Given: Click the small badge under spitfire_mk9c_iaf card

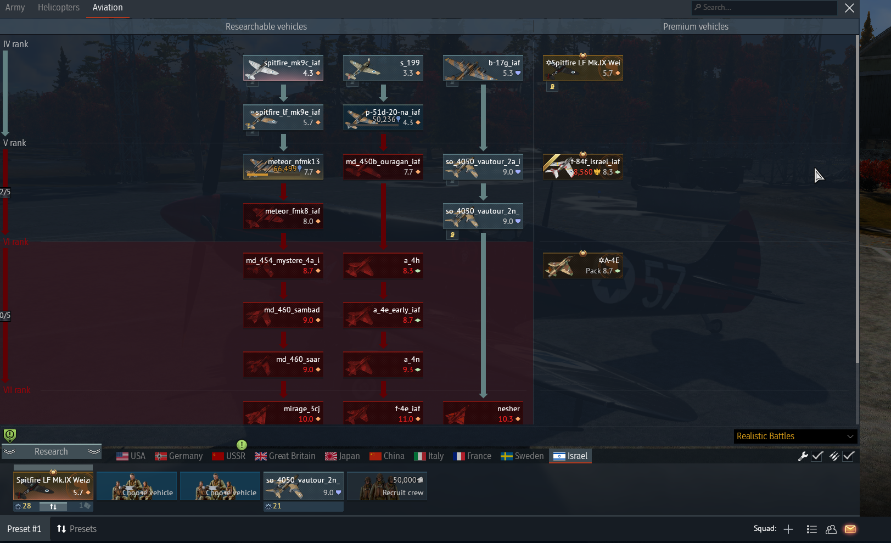Looking at the screenshot, I should click(252, 83).
